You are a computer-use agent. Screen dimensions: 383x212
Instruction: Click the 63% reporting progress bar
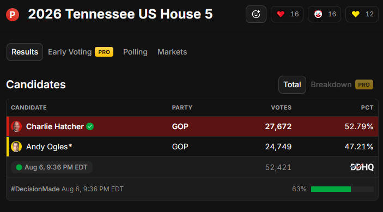342,189
